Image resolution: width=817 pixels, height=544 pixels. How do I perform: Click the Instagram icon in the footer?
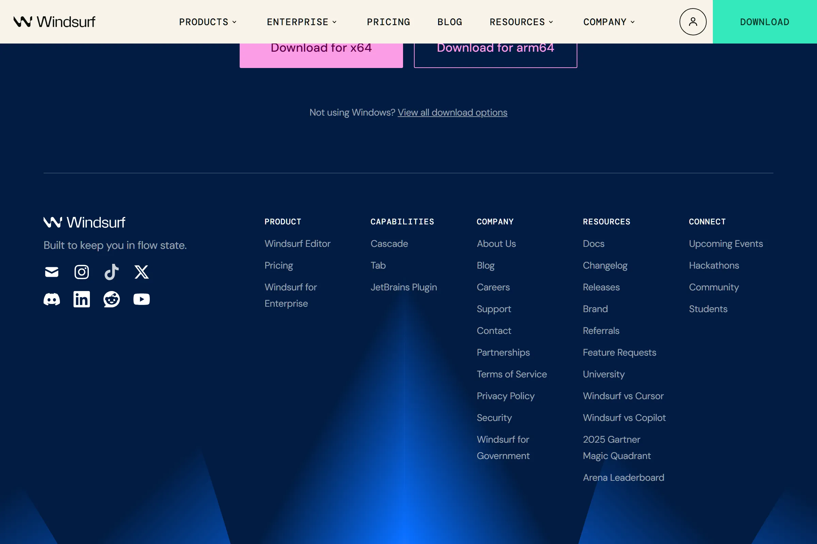click(81, 272)
